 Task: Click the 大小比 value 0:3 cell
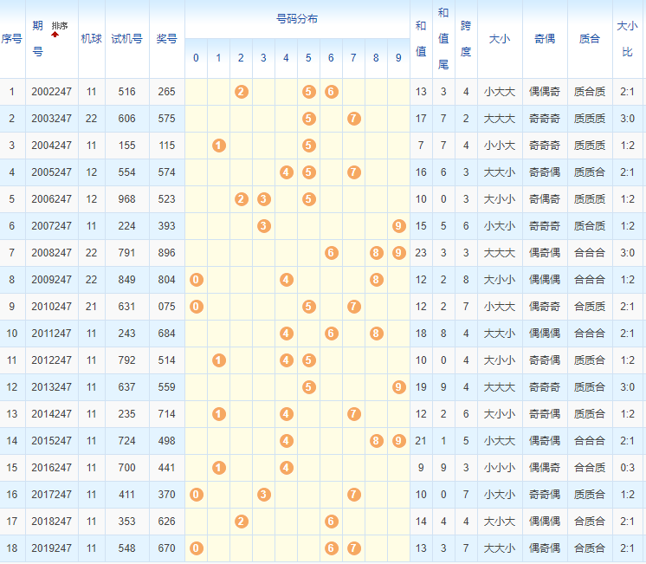(629, 468)
